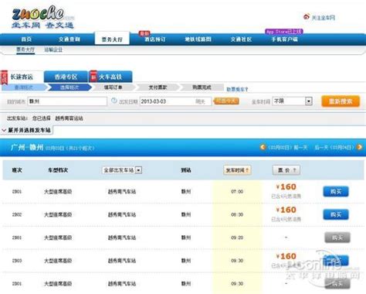Click the red badge on 火车高铁 tab
366x294 pixels.
click(x=93, y=77)
